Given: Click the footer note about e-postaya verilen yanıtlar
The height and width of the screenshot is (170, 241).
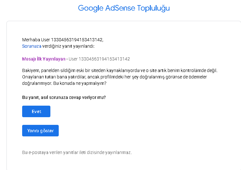Looking at the screenshot, I should pos(77,152).
